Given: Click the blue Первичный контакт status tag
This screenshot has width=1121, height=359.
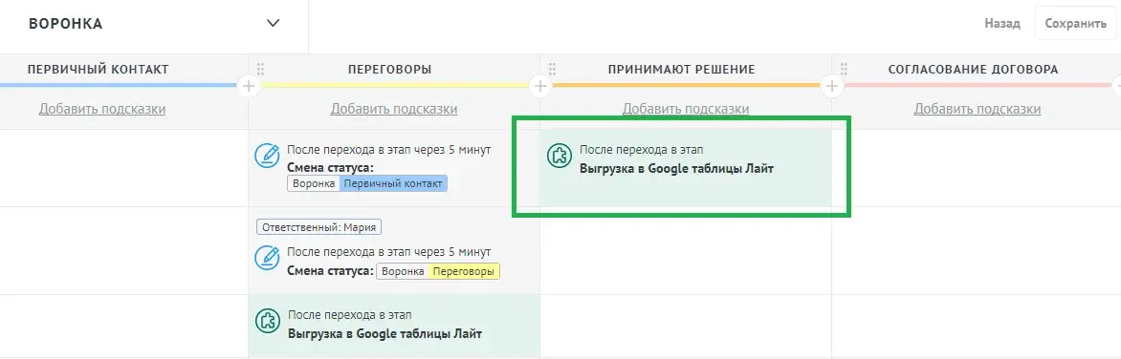Looking at the screenshot, I should click(x=393, y=183).
